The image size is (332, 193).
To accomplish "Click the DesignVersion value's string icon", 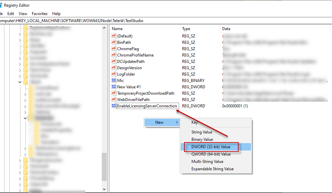I will point(114,68).
